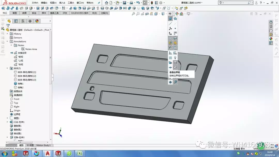Toggle View Planes visibility in the flyout
The width and height of the screenshot is (279, 157).
pos(170,19)
